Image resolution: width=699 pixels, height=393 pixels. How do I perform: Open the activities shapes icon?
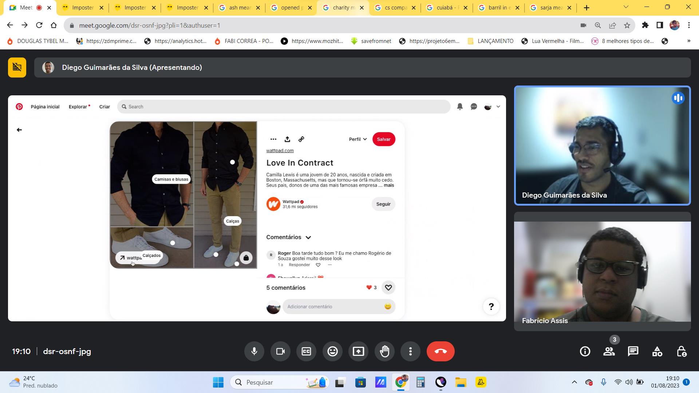[x=657, y=351]
